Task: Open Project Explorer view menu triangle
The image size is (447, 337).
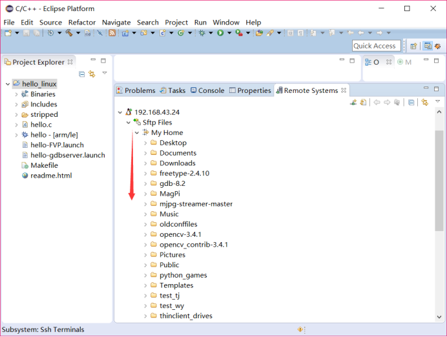Action: point(105,73)
